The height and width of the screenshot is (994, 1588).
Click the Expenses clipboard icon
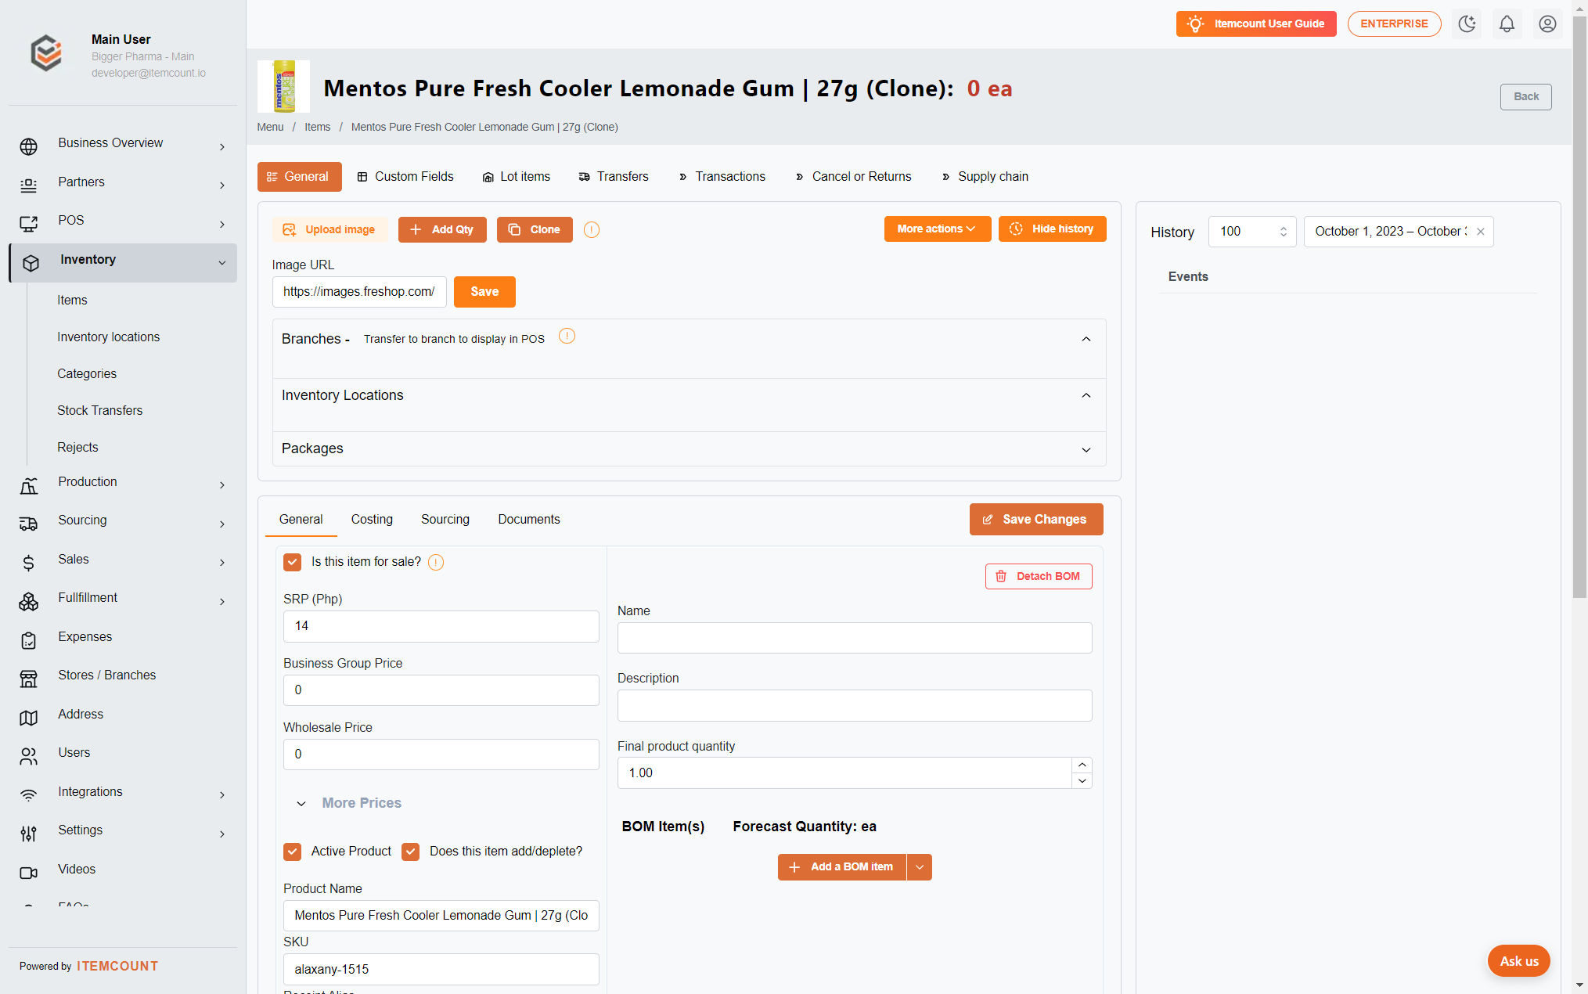pos(29,640)
